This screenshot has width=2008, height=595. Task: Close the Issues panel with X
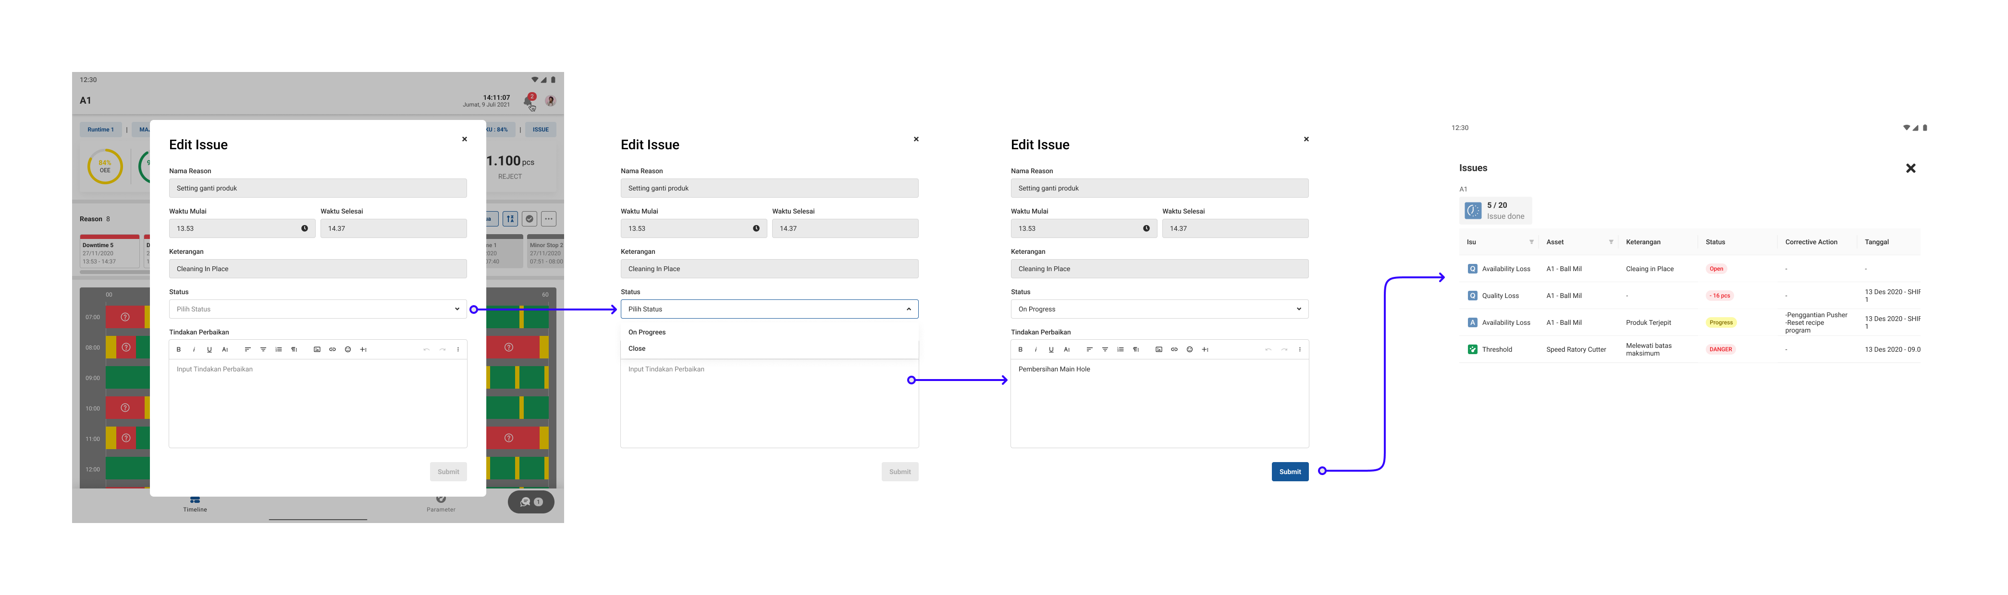coord(1910,168)
